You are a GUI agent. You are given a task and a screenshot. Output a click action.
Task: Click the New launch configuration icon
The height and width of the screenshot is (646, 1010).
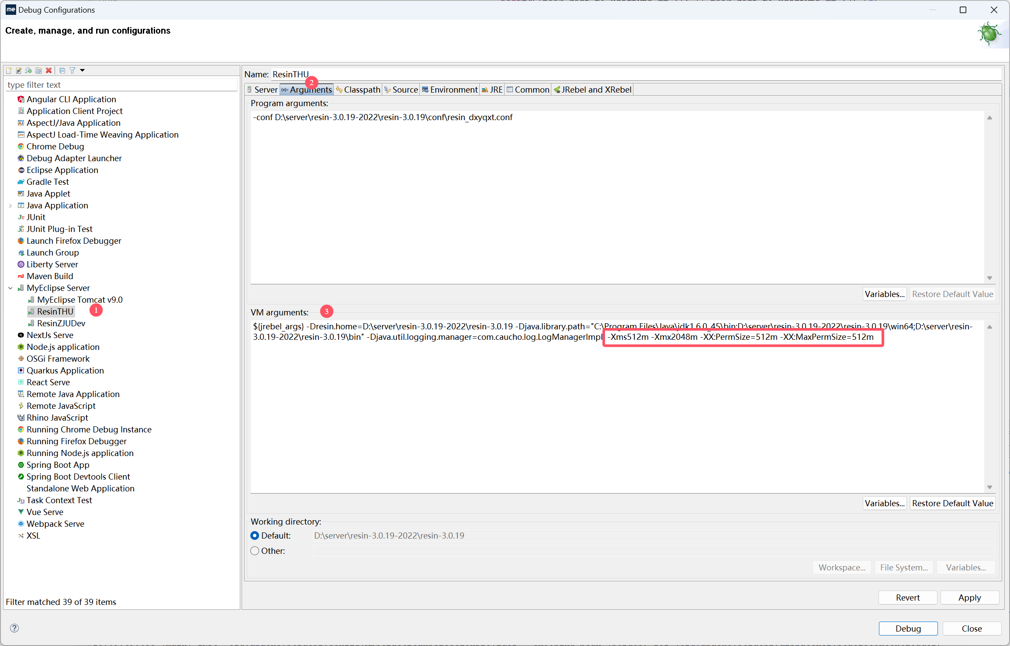tap(9, 70)
